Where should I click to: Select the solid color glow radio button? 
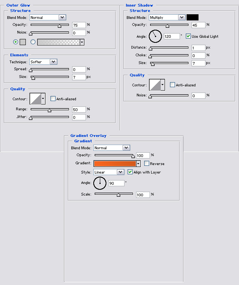click(15, 42)
